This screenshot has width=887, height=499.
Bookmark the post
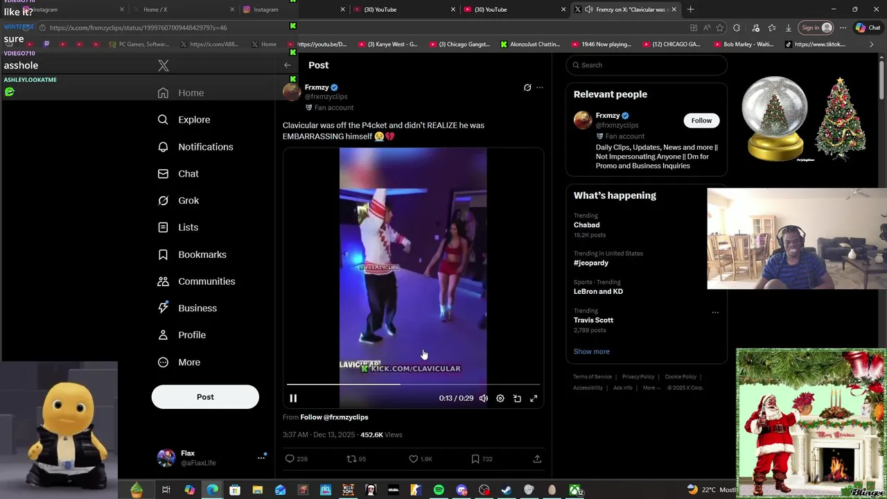(482, 459)
